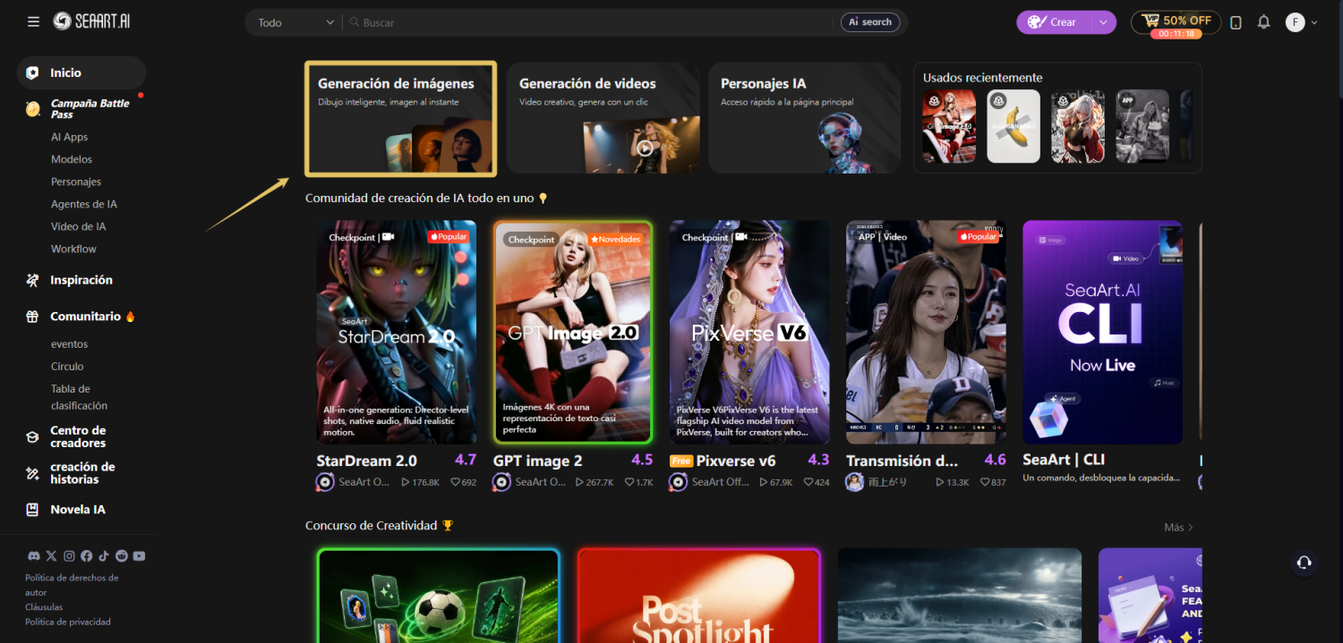This screenshot has height=643, width=1343.
Task: Open the Post Spotlight contest banner
Action: (699, 596)
